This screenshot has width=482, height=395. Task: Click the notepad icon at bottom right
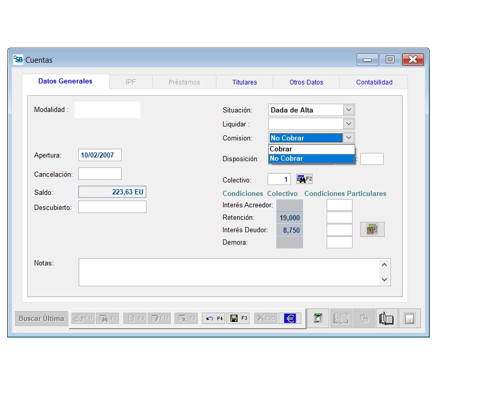pos(410,318)
